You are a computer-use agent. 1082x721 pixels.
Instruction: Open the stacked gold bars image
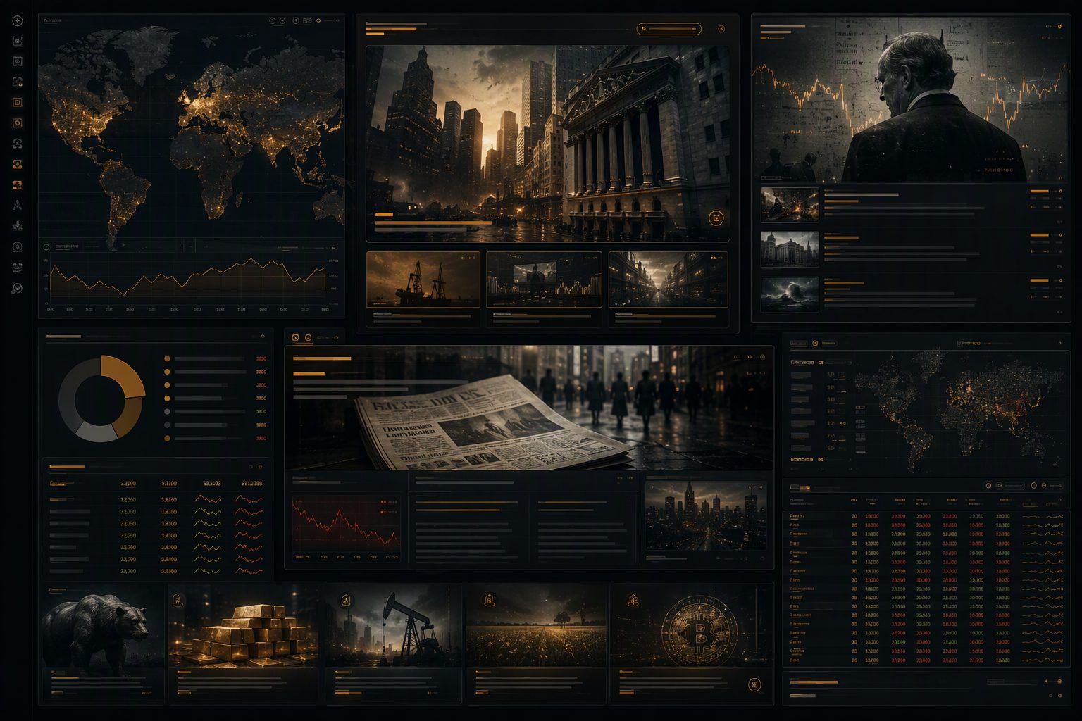point(244,627)
